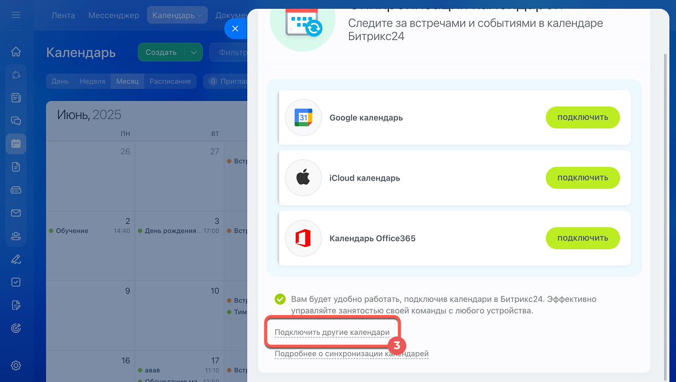
Task: Open the tasks checkmark icon in sidebar
Action: pos(16,282)
